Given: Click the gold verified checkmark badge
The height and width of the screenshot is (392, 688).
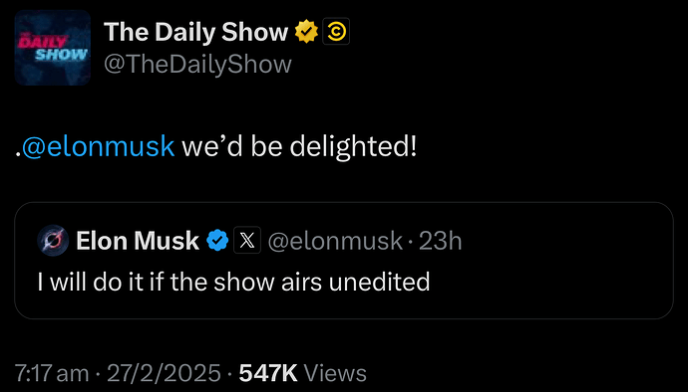Looking at the screenshot, I should click(x=306, y=32).
